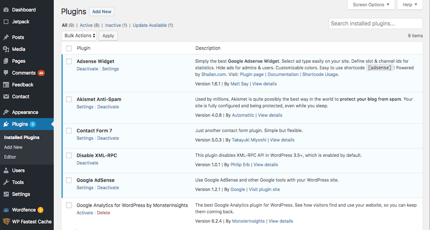Screen dimensions: 430x230
Task: View details for Akismet Anti-Spam
Action: [x=270, y=115]
